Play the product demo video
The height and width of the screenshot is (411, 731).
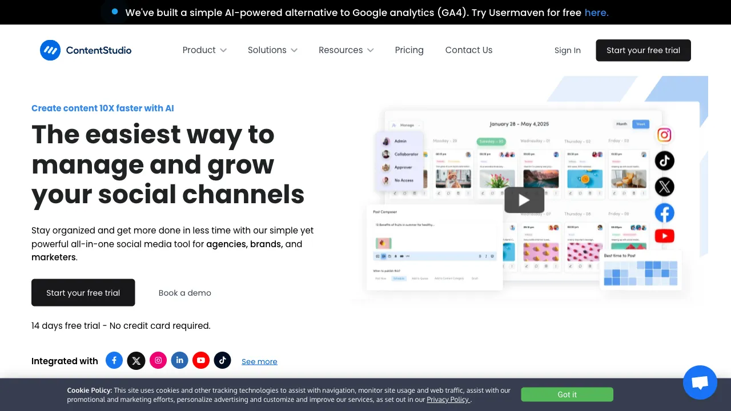524,200
